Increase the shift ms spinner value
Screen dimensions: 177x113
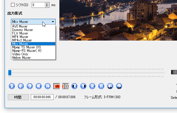(x=47, y=4)
